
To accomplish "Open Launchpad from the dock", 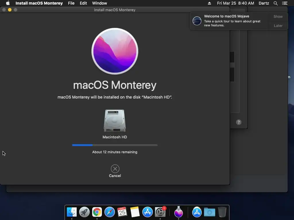I will coord(84,212).
